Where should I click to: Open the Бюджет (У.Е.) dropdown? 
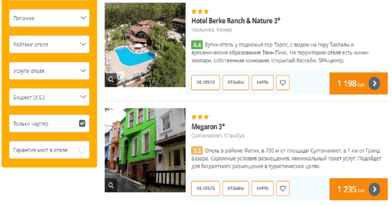(x=49, y=97)
